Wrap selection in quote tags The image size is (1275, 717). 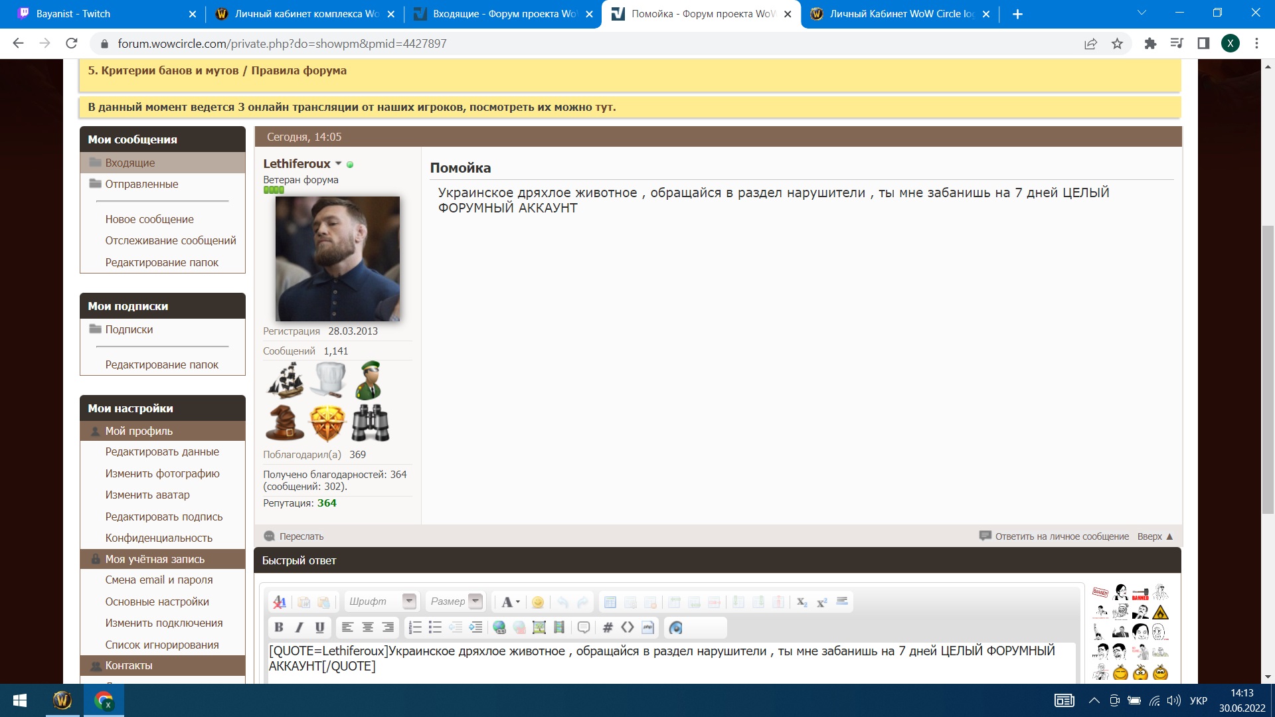(x=584, y=627)
